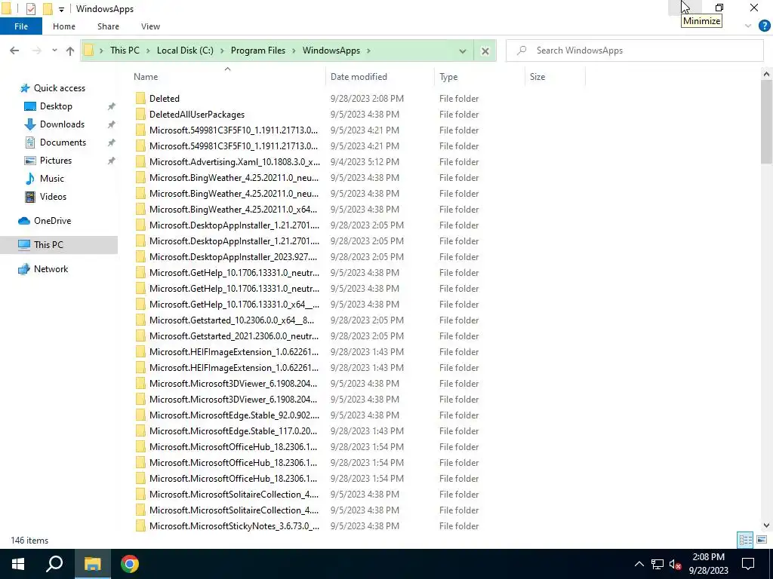Image resolution: width=773 pixels, height=579 pixels.
Task: Open Customize Quick Access Toolbar dropdown arrow
Action: [x=61, y=9]
